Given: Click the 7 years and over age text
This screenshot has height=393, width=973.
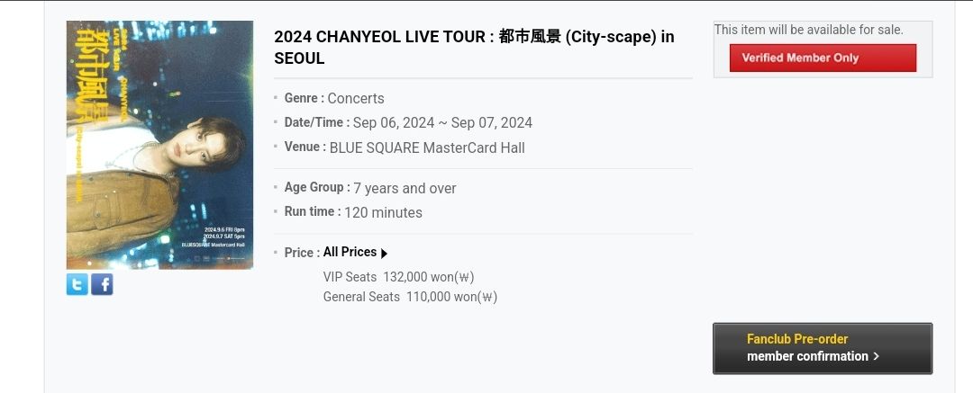Looking at the screenshot, I should click(405, 189).
